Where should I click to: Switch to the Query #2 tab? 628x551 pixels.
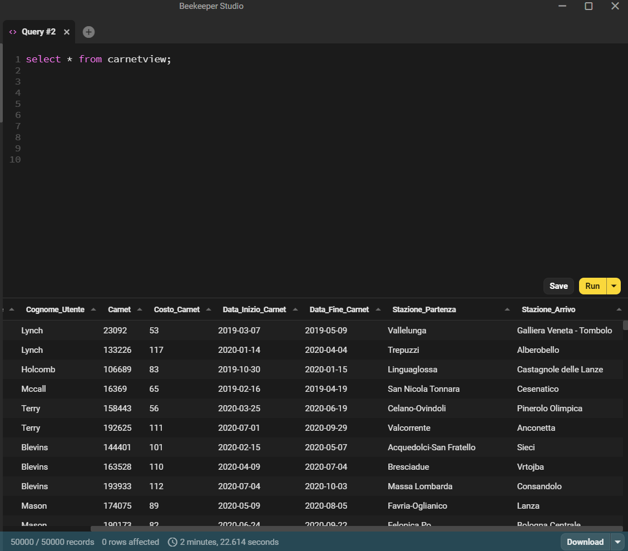39,32
